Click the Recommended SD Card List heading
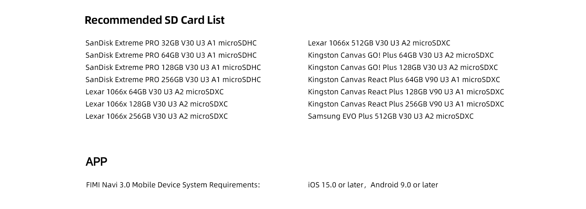 (154, 20)
